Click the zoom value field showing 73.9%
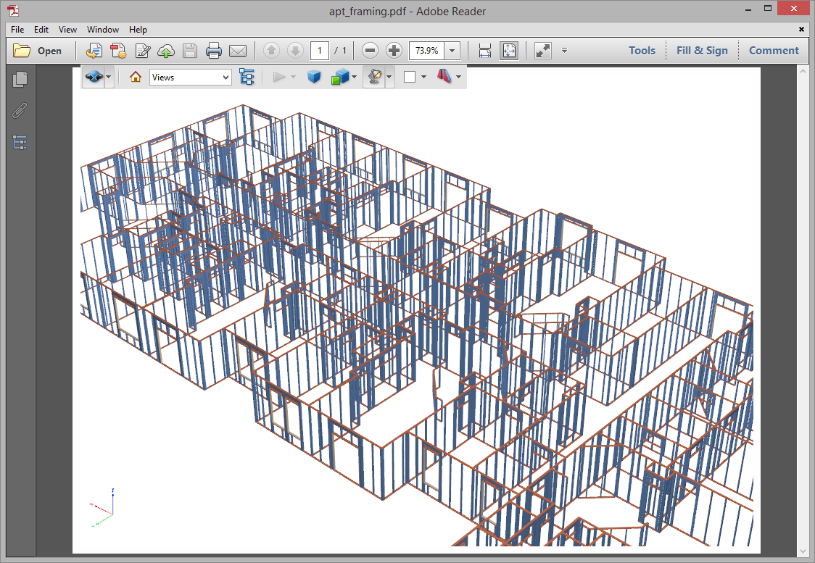The height and width of the screenshot is (563, 815). point(427,51)
